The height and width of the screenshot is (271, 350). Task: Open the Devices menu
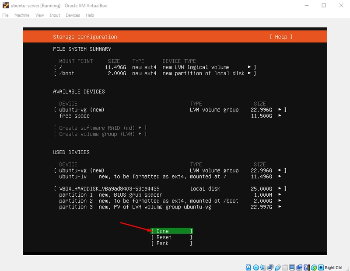click(x=73, y=15)
